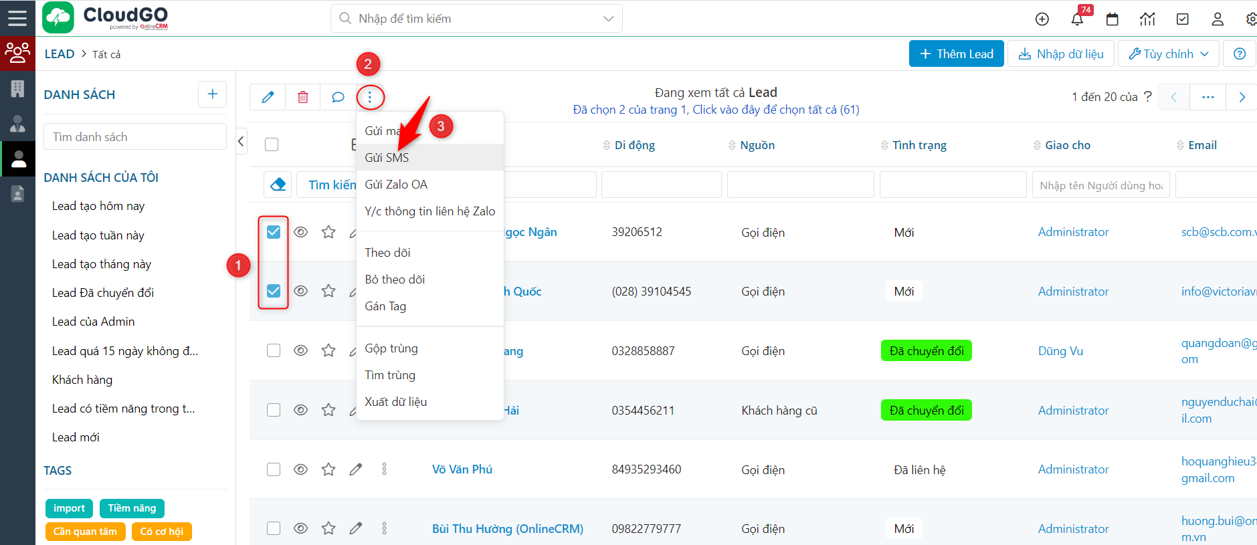Viewport: 1257px width, 545px height.
Task: Open the global search dropdown arrow
Action: [608, 19]
